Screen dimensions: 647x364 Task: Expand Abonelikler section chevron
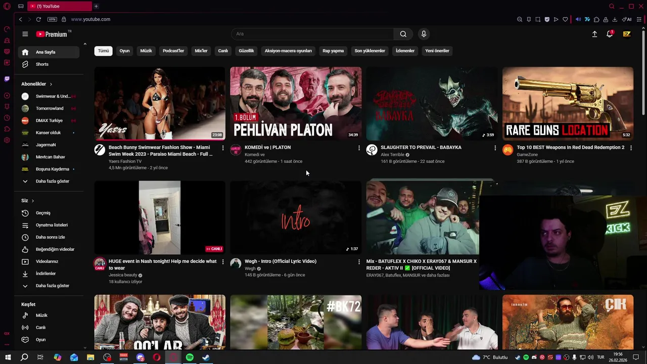click(51, 84)
